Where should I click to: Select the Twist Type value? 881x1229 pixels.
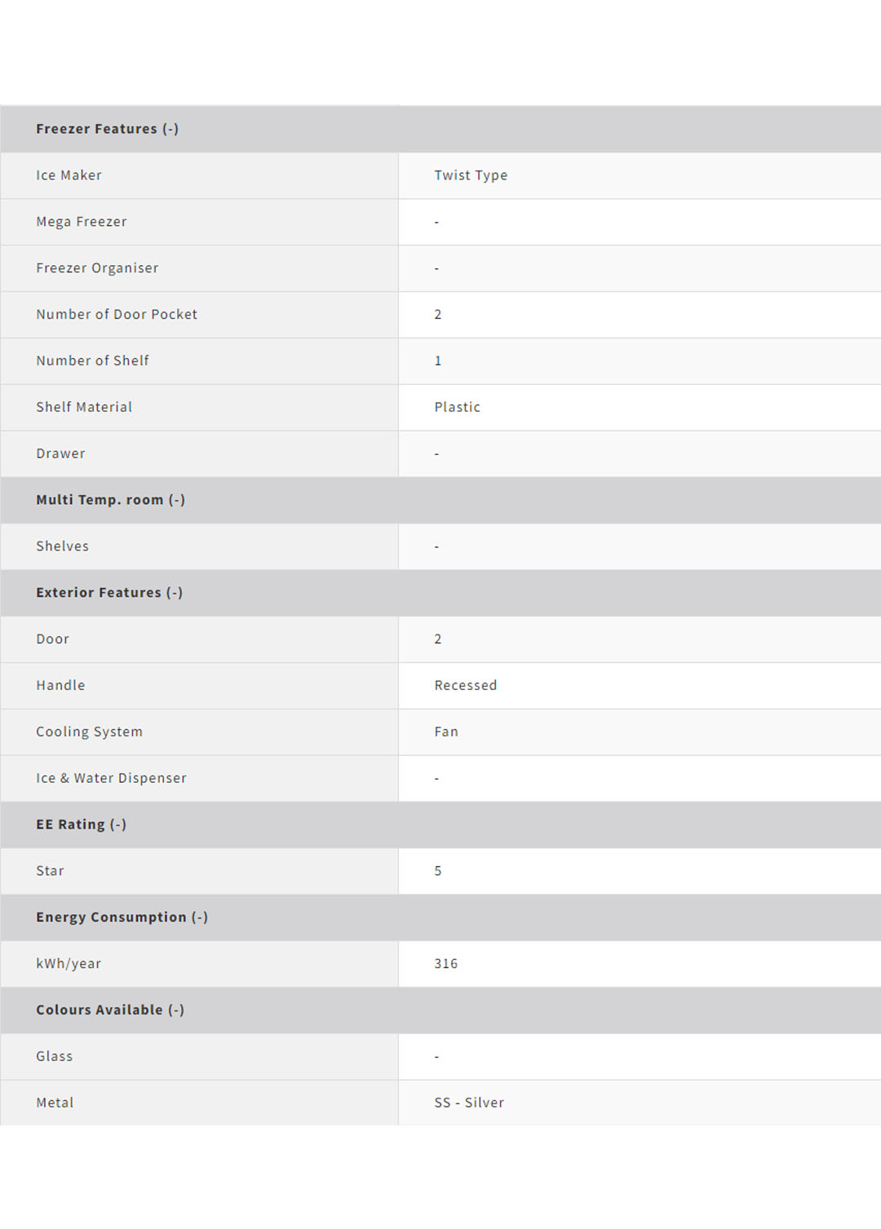coord(471,175)
